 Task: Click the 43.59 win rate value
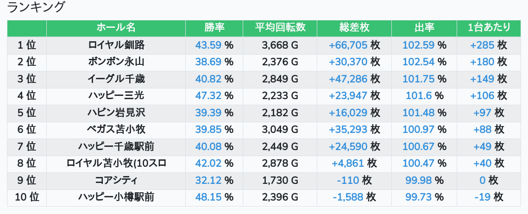pyautogui.click(x=208, y=45)
